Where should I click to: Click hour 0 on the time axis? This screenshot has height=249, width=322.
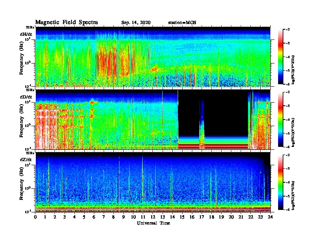pyautogui.click(x=35, y=217)
